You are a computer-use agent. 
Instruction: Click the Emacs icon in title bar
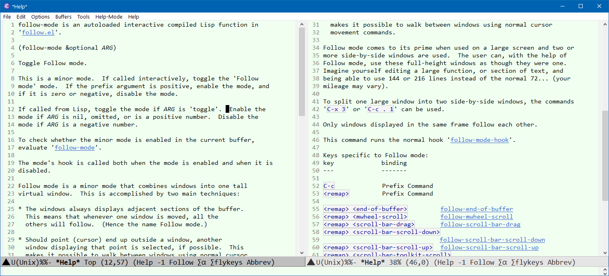(x=6, y=6)
